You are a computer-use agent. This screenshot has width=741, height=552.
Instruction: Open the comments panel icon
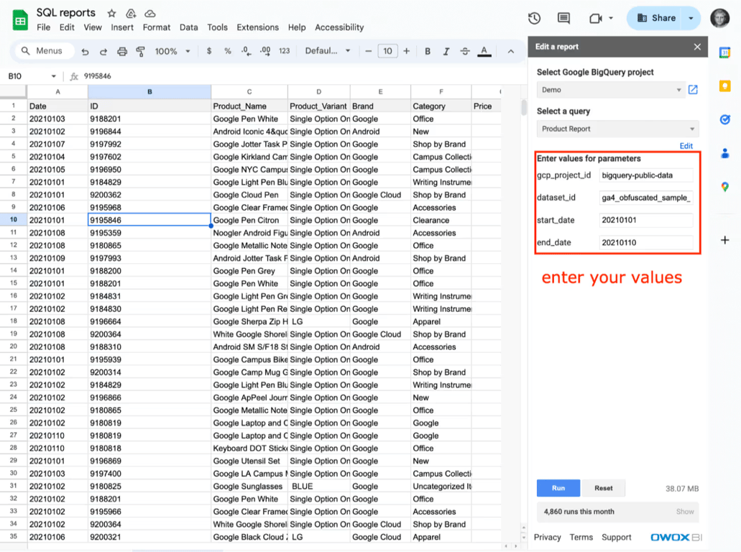click(x=563, y=19)
